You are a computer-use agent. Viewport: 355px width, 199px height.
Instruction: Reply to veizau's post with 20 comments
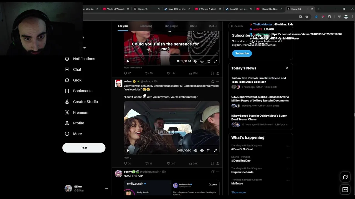click(127, 163)
